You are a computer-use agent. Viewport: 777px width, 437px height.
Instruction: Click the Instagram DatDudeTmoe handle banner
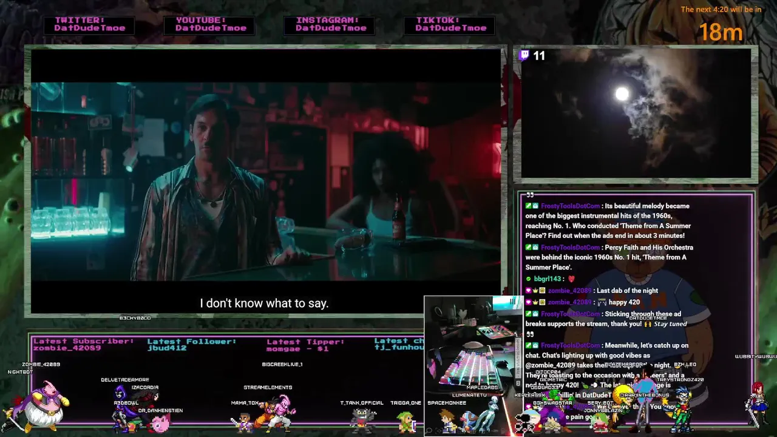pyautogui.click(x=330, y=24)
